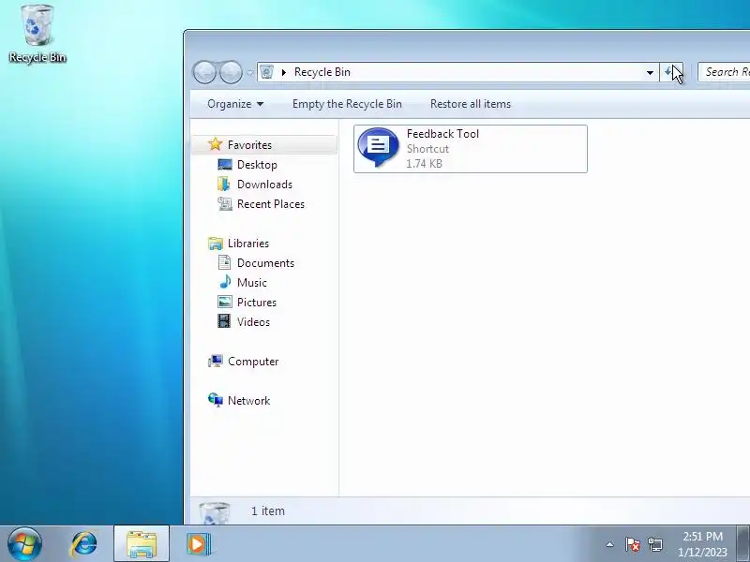
Task: Open the Videos library
Action: click(253, 322)
